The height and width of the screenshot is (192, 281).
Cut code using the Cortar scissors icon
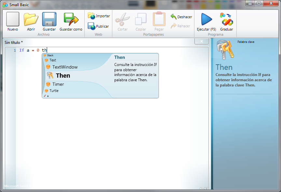click(x=122, y=19)
